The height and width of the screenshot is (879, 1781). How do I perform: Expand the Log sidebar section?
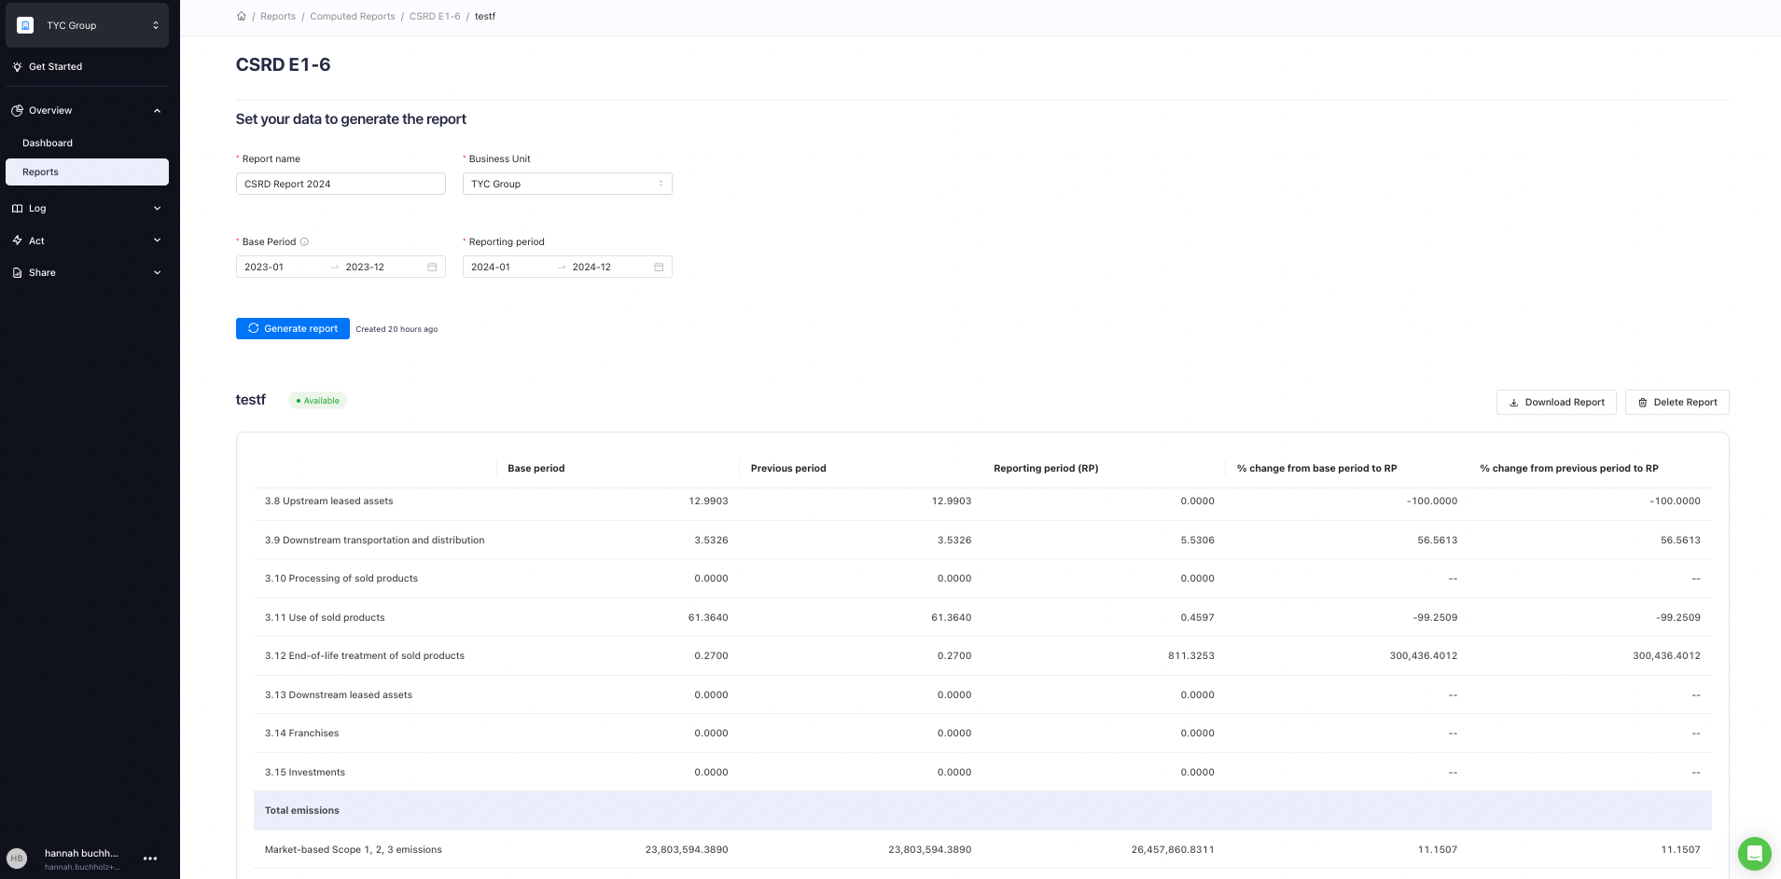coord(87,208)
